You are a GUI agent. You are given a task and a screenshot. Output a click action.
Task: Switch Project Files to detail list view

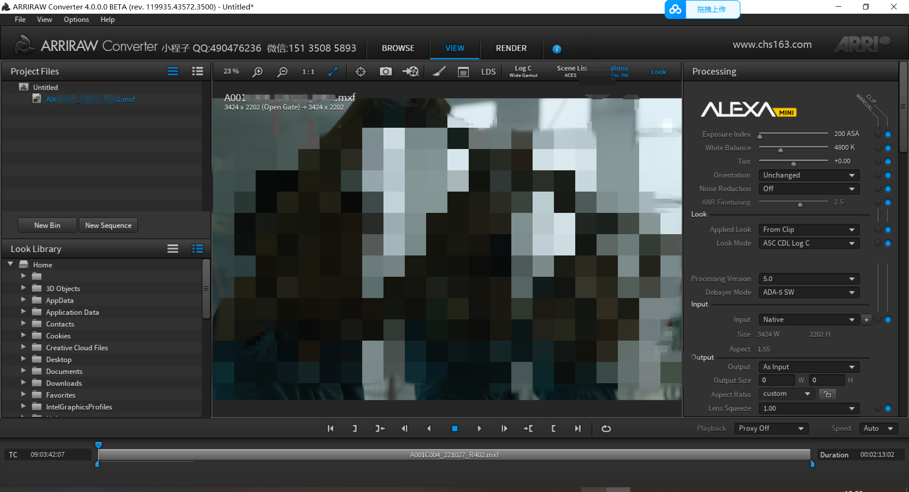(x=197, y=71)
